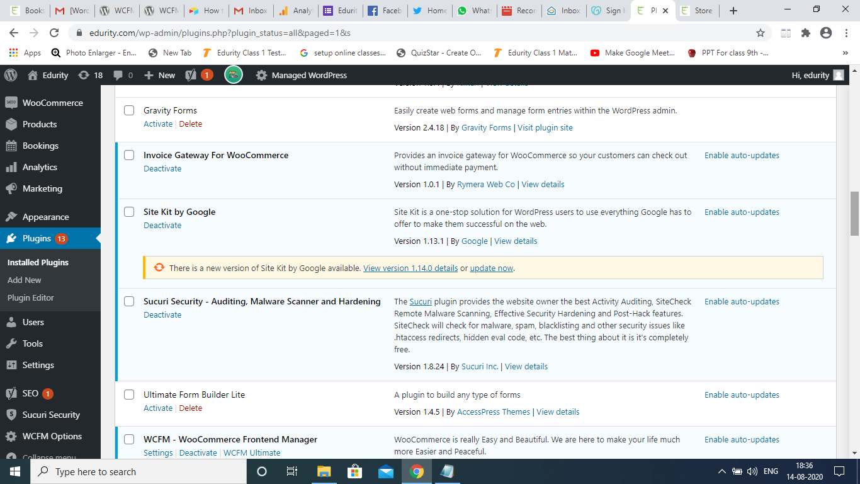Open Installed Plugins submenu
The height and width of the screenshot is (484, 860).
38,262
